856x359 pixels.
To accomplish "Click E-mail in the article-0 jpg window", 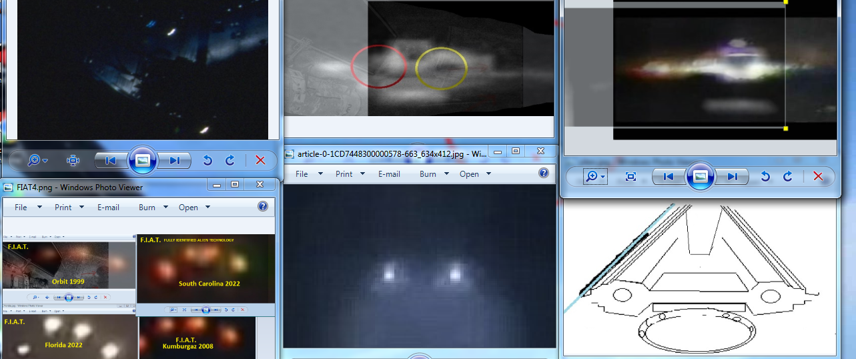I will click(389, 174).
